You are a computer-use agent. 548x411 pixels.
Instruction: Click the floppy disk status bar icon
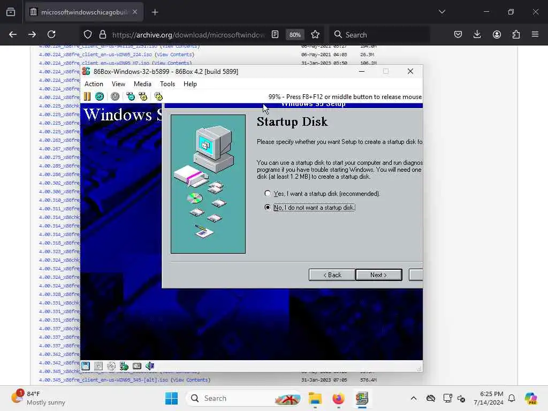point(86,366)
